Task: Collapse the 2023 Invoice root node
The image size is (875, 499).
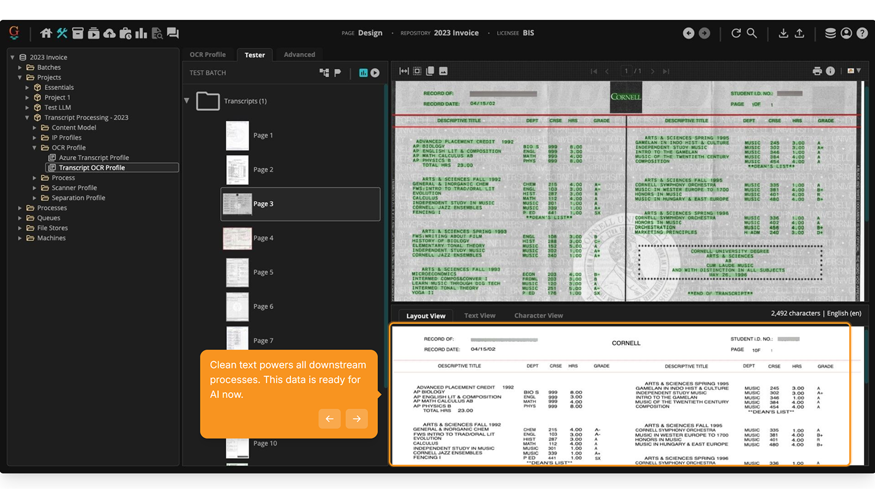Action: click(12, 57)
